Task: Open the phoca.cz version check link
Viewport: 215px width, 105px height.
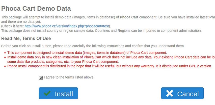Action: [67, 26]
